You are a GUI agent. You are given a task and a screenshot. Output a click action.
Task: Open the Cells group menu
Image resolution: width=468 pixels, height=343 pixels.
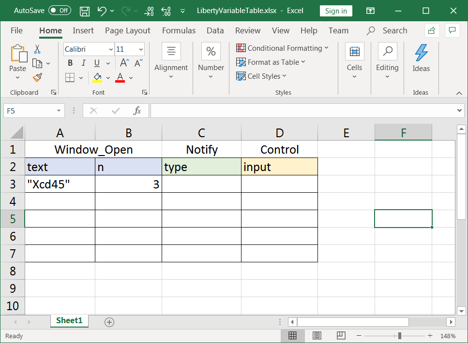(354, 61)
